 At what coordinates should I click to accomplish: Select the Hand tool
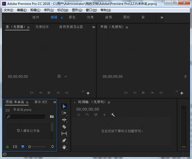tap(64, 147)
